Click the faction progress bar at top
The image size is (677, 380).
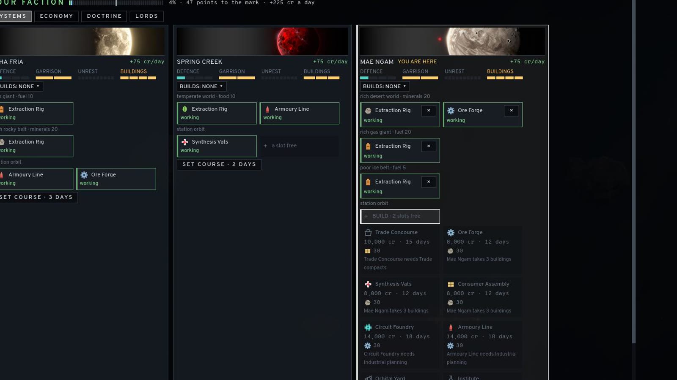click(116, 3)
